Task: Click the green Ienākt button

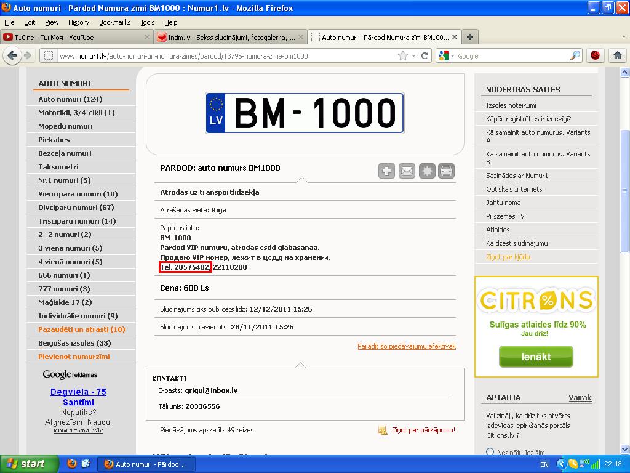Action: click(x=536, y=357)
